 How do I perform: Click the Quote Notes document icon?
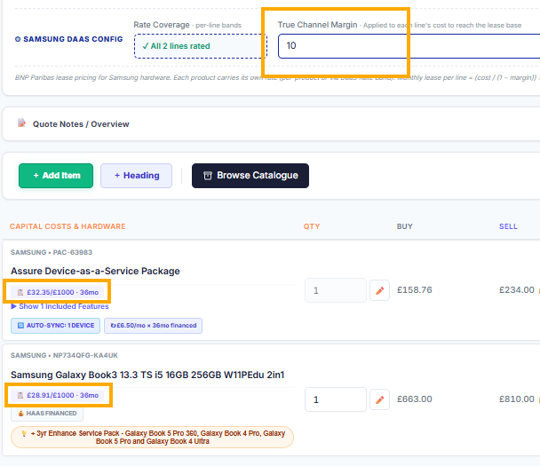click(x=21, y=122)
